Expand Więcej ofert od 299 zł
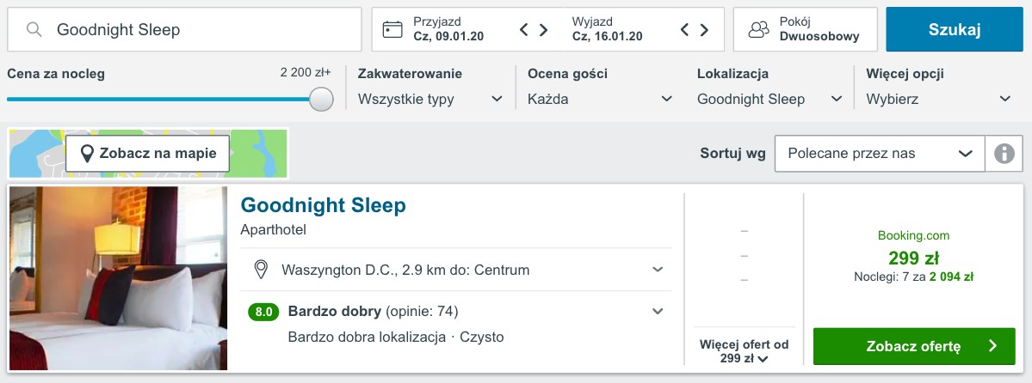Image resolution: width=1032 pixels, height=383 pixels. [x=745, y=351]
